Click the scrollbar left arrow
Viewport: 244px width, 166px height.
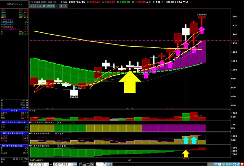pyautogui.click(x=111, y=164)
